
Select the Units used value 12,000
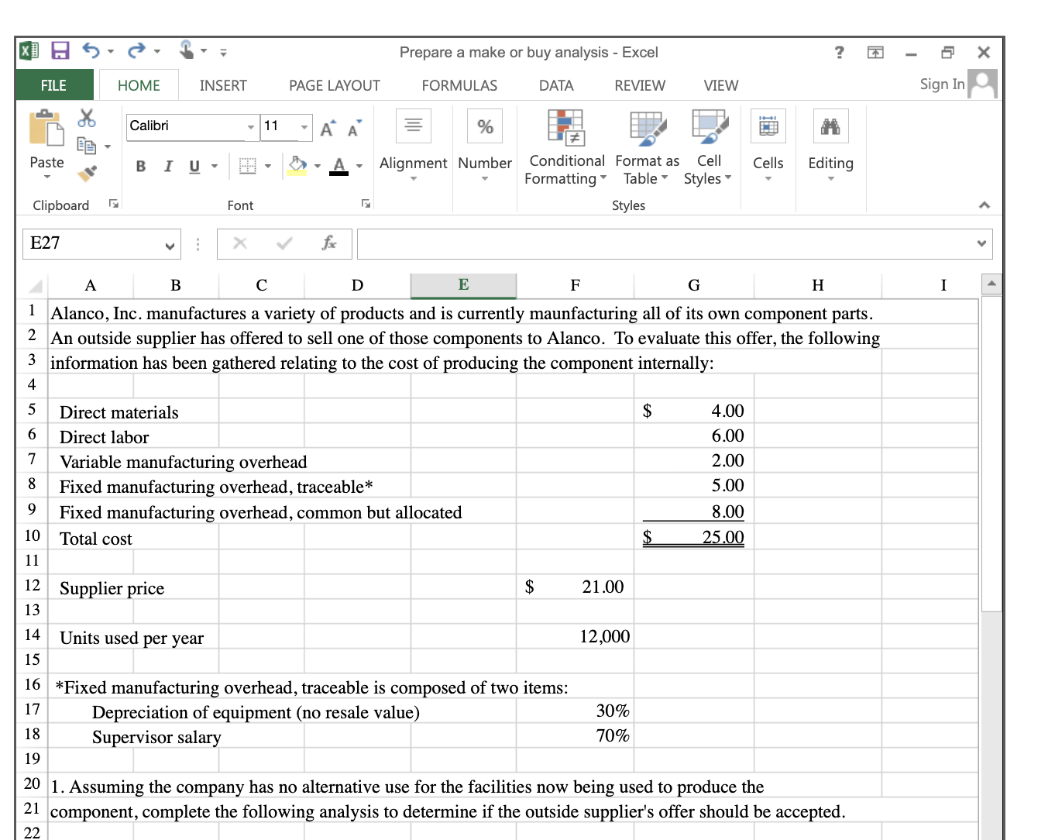(x=576, y=636)
